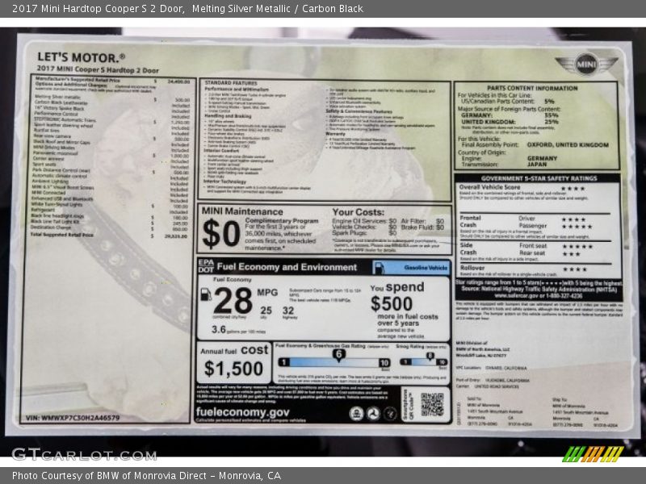This screenshot has width=646, height=484.
Task: Click the 'MINI Maintenance' heading
Action: point(242,211)
